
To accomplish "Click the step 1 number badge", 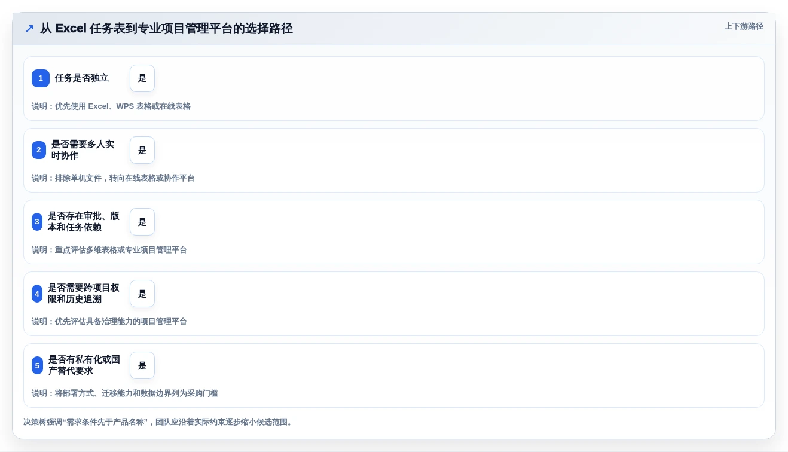I will tap(41, 78).
